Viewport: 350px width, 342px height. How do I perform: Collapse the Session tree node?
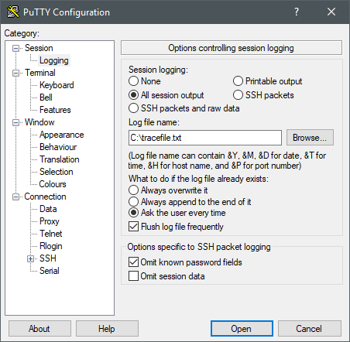[15, 48]
